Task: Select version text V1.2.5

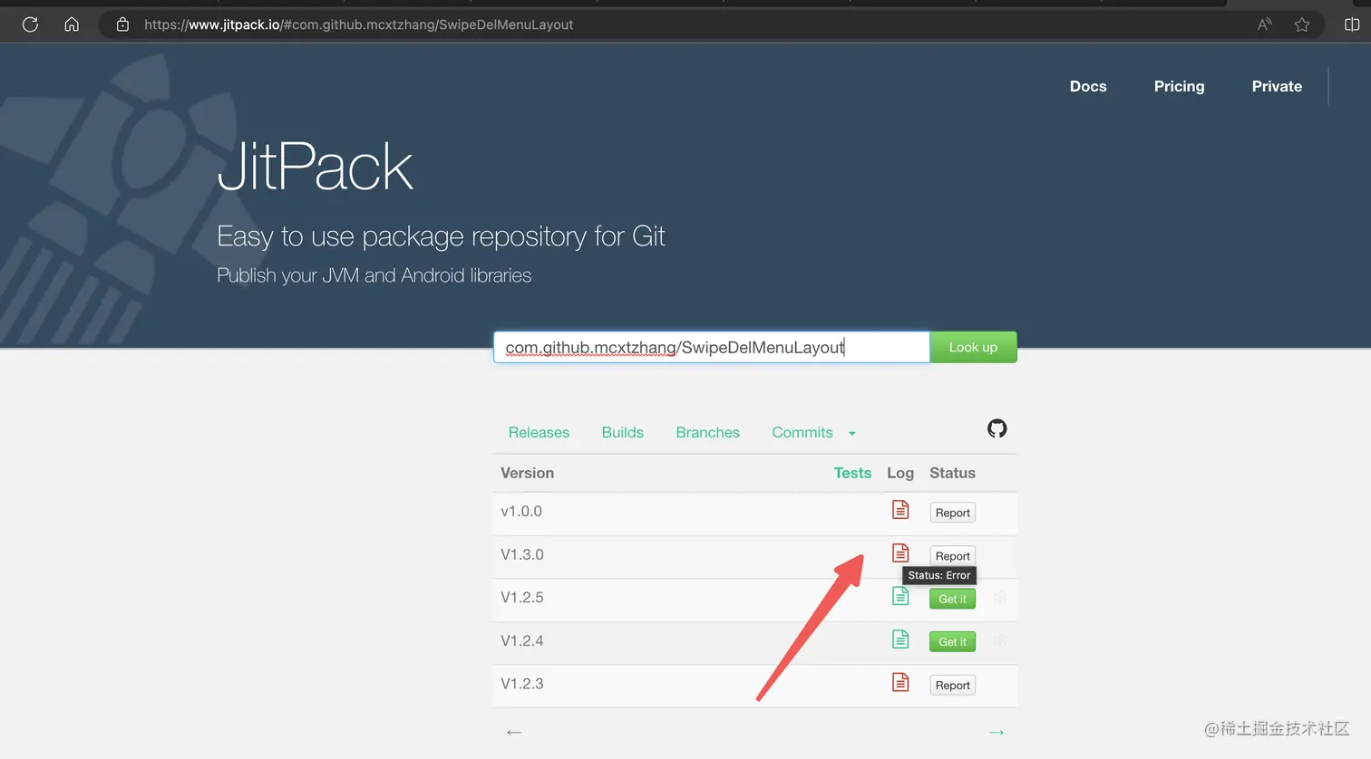Action: coord(522,598)
